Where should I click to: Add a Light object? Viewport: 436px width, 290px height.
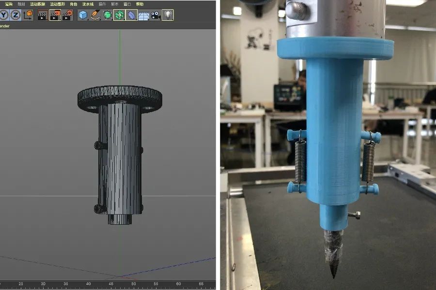tap(168, 15)
